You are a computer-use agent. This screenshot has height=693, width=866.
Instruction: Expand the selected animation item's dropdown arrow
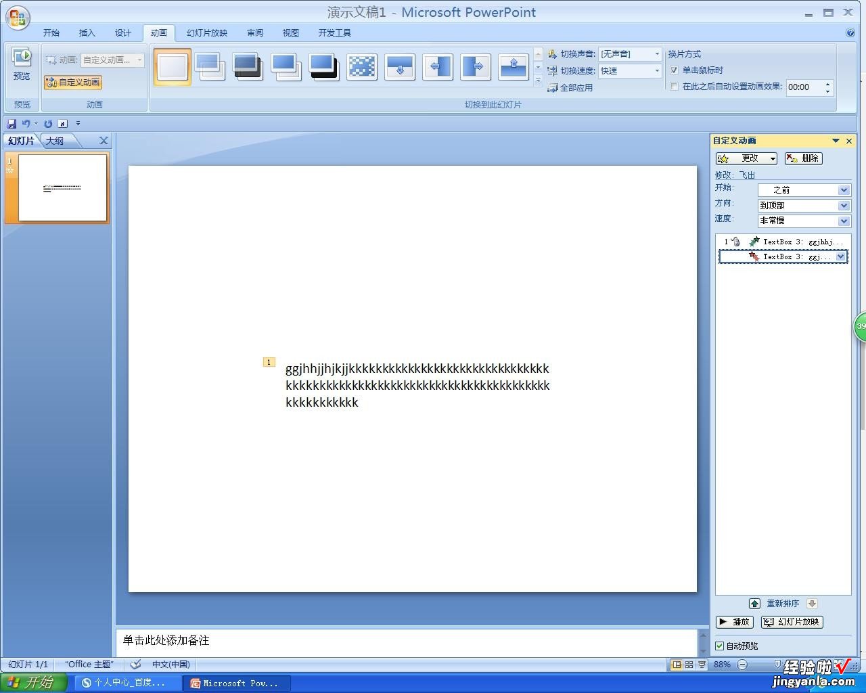tap(841, 256)
